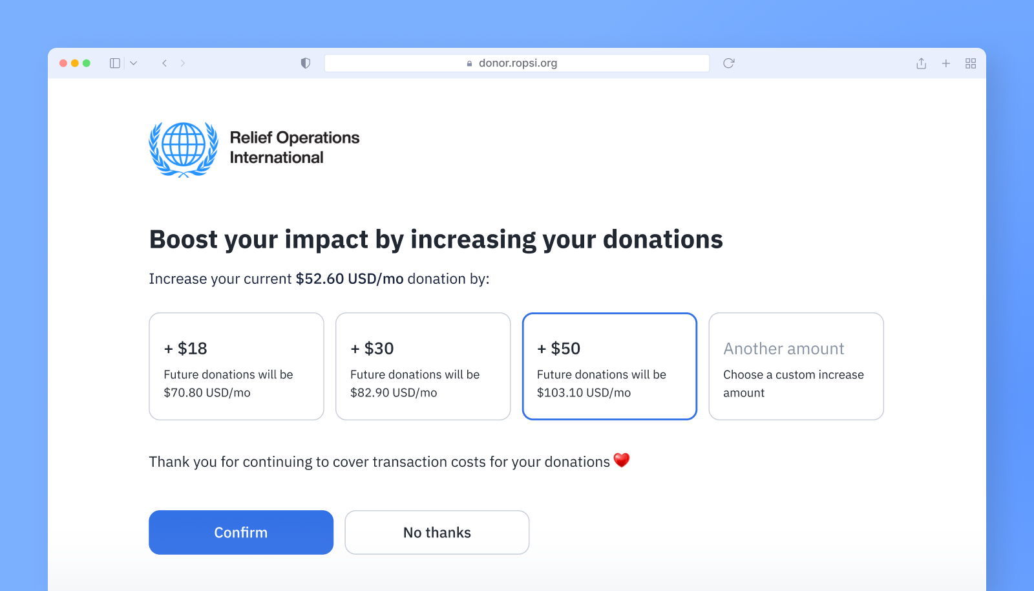This screenshot has width=1034, height=591.
Task: Click the sidebar toggle icon
Action: pyautogui.click(x=115, y=63)
